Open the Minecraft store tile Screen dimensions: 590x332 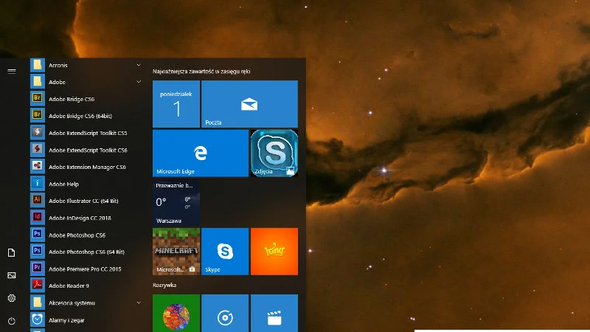pos(176,252)
